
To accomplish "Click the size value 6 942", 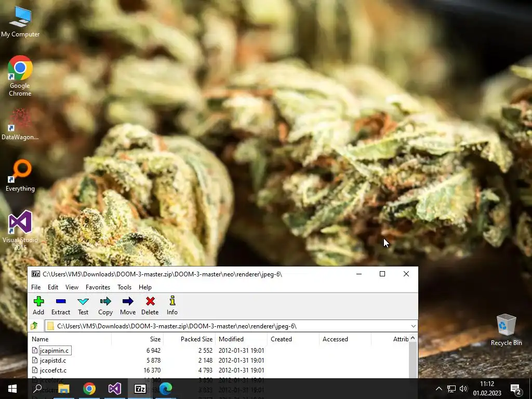I will [x=154, y=351].
